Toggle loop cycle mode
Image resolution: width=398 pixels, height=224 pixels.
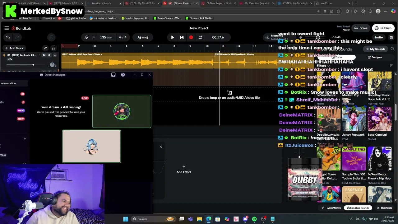tap(200, 37)
